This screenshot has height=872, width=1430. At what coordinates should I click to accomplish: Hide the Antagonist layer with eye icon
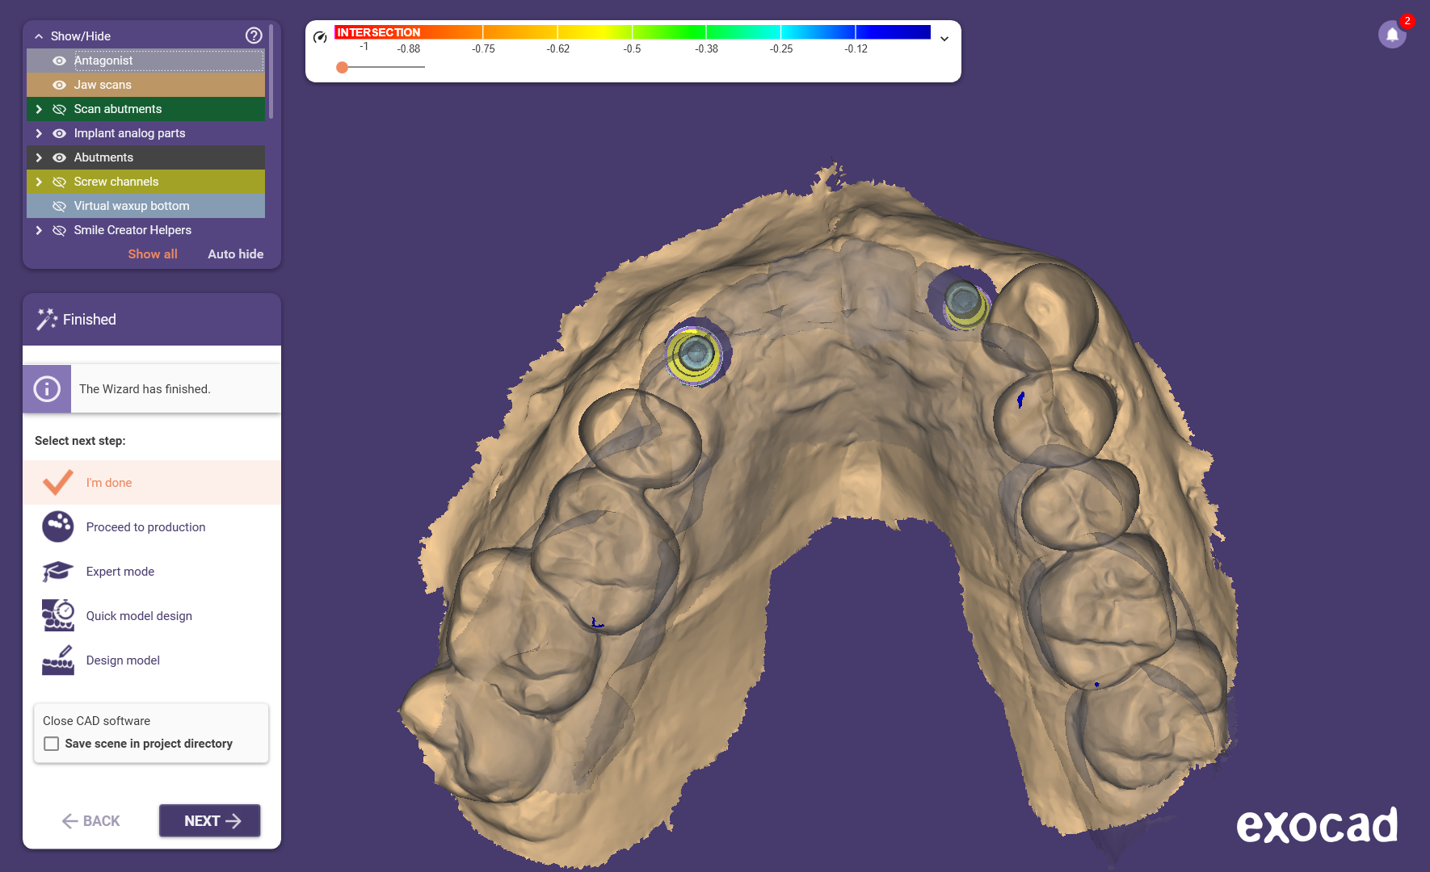pyautogui.click(x=59, y=61)
